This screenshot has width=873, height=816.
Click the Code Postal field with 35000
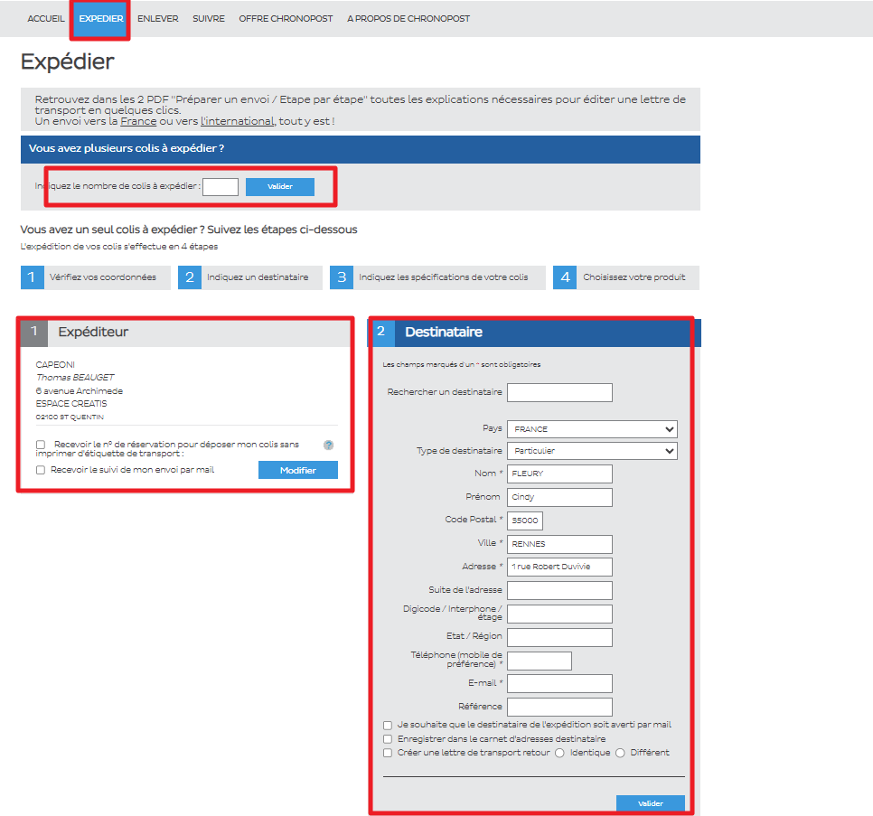coord(525,521)
